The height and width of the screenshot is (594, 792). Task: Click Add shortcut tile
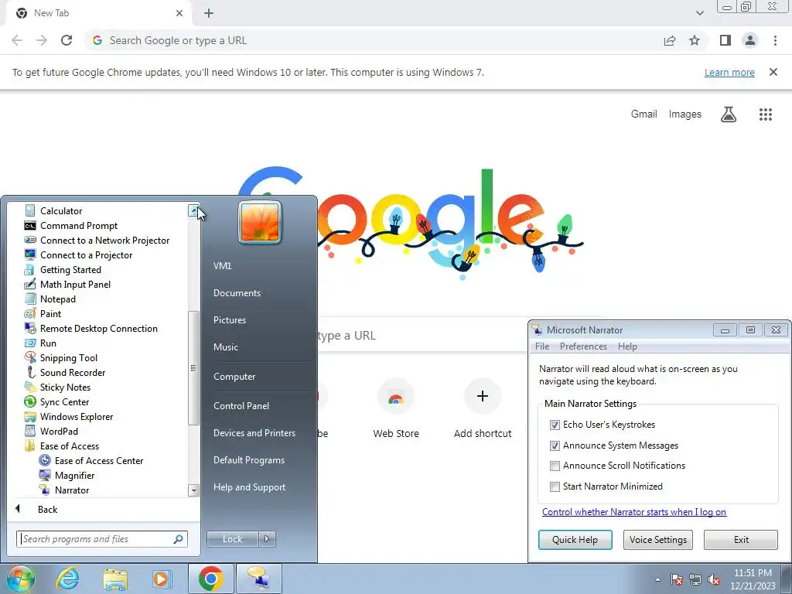(x=483, y=408)
